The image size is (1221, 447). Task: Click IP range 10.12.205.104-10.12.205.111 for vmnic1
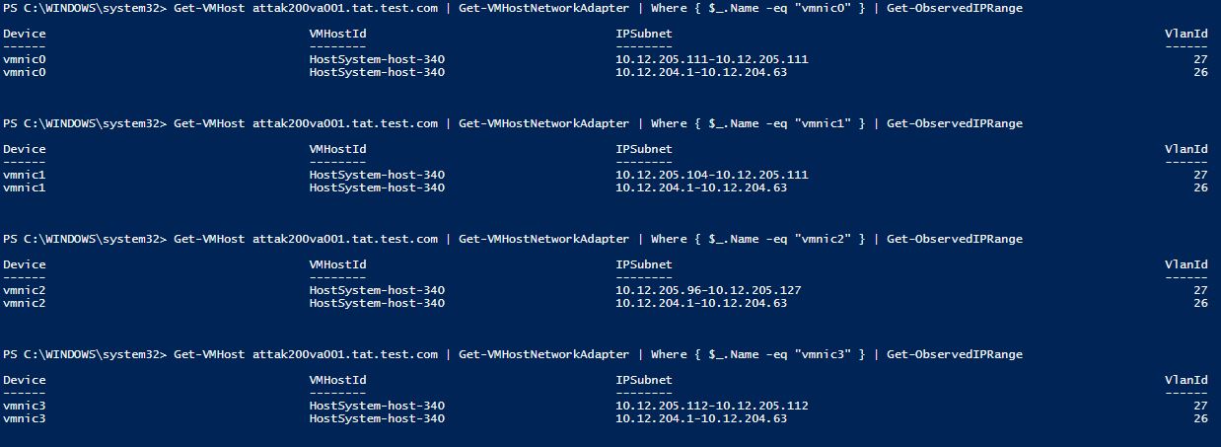click(711, 175)
